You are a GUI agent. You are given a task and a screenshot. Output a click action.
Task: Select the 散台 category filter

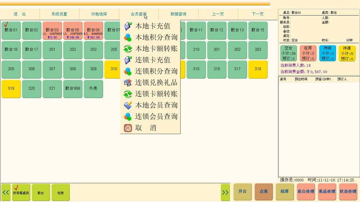pyautogui.click(x=41, y=192)
